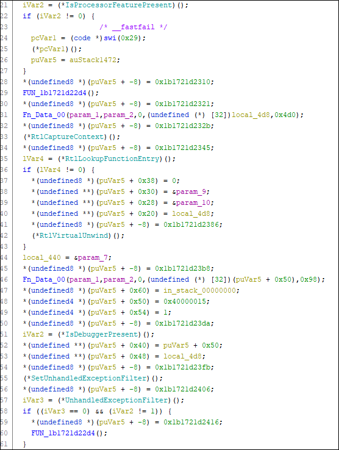
Task: Select value 0x1b1721d2386
Action: point(191,224)
